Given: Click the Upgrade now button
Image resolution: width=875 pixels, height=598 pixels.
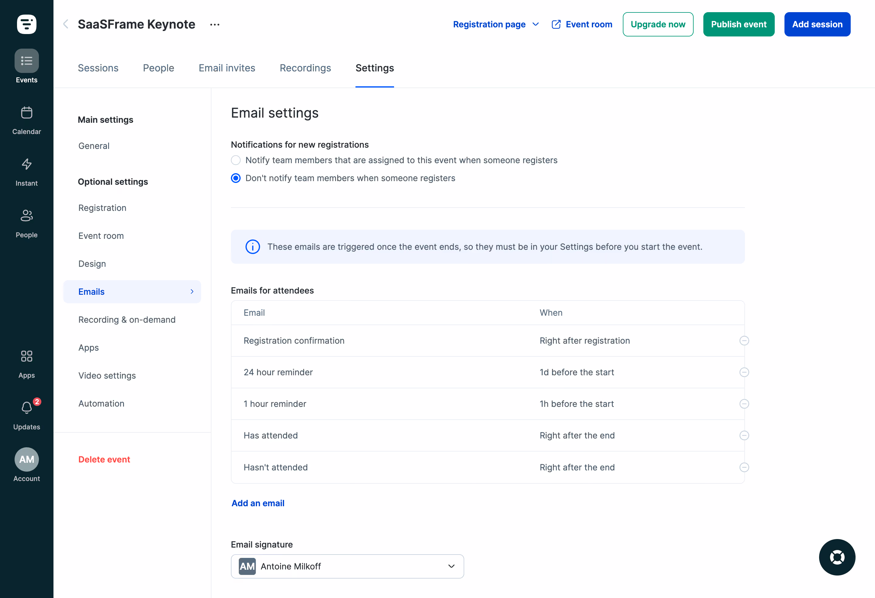Looking at the screenshot, I should point(658,24).
